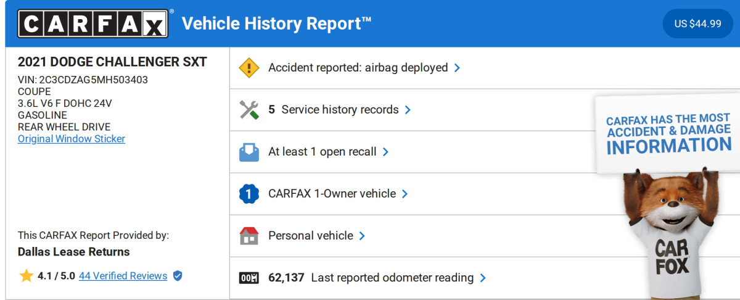Image resolution: width=740 pixels, height=300 pixels.
Task: Click the blue verified shield icon
Action: 178,276
